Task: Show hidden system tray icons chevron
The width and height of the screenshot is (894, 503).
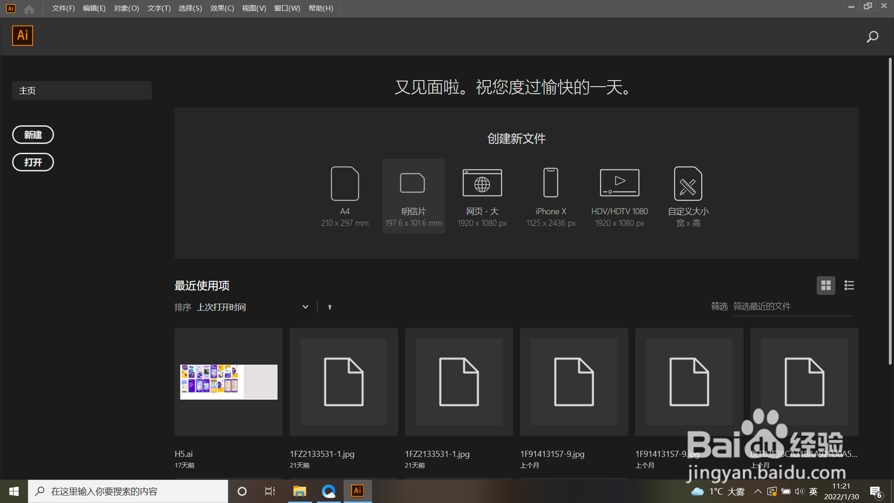Action: 758,491
